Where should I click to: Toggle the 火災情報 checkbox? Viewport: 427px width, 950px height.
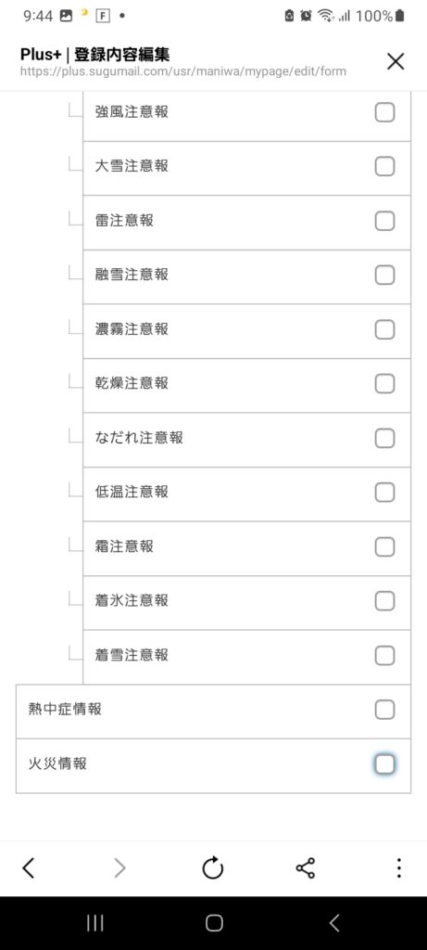[x=384, y=764]
